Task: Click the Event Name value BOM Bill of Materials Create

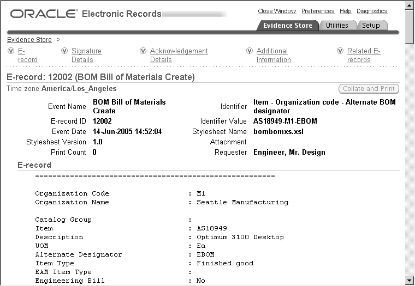Action: pos(129,106)
